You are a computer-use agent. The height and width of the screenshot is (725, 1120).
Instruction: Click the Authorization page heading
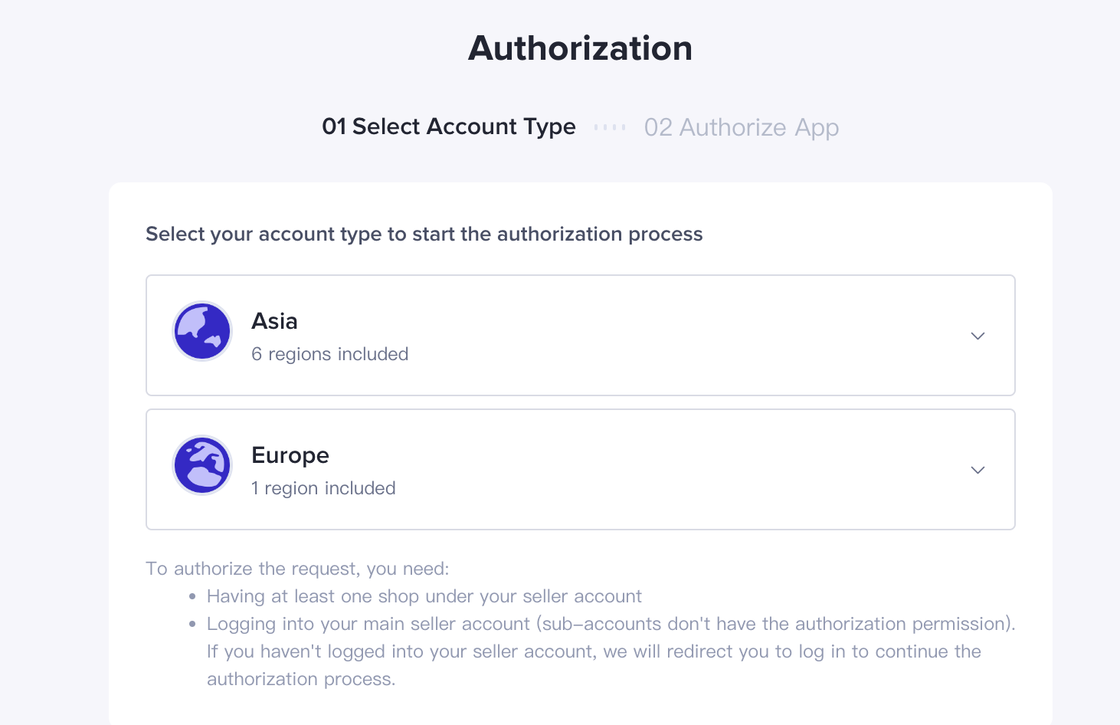[x=580, y=48]
